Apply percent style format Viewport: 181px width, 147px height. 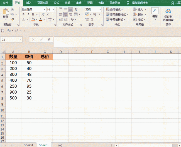95,14
